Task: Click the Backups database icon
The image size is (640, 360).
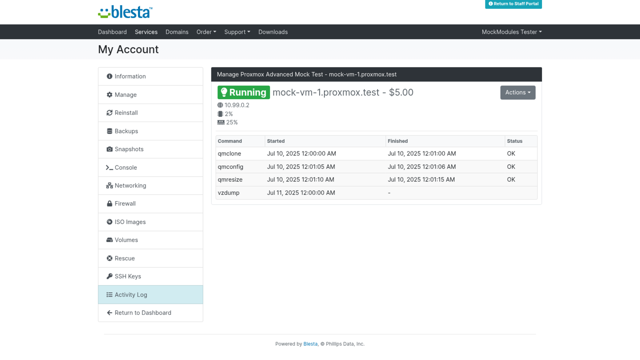Action: 109,131
